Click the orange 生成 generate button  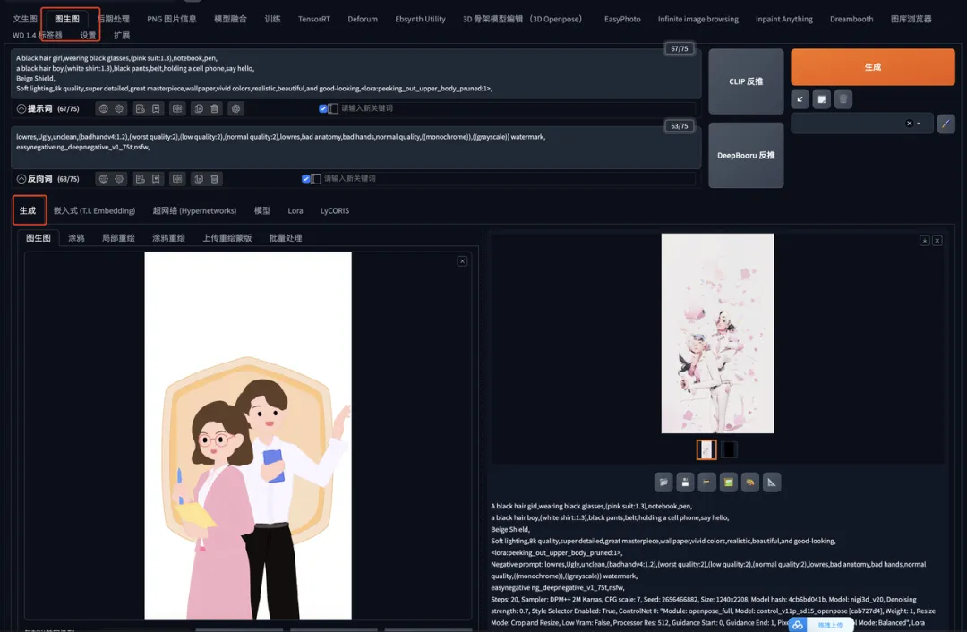coord(871,66)
